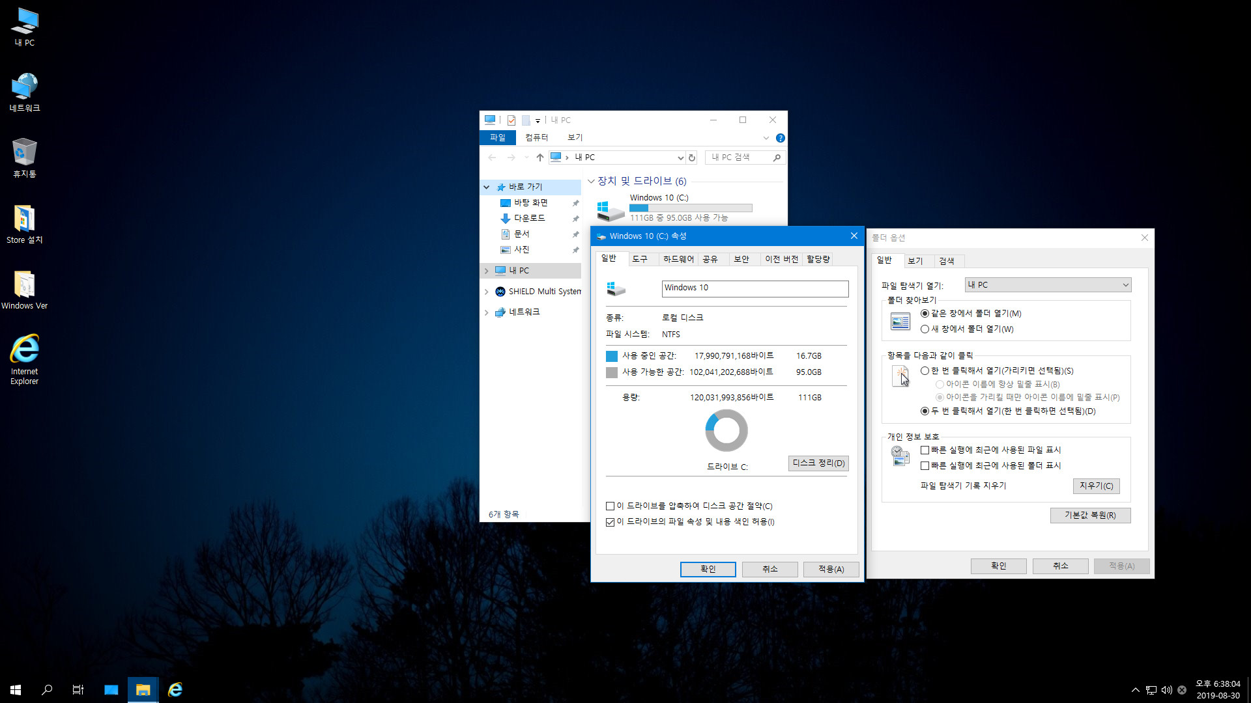
Task: Open the quick access toolbar dropdown arrow
Action: 538,120
